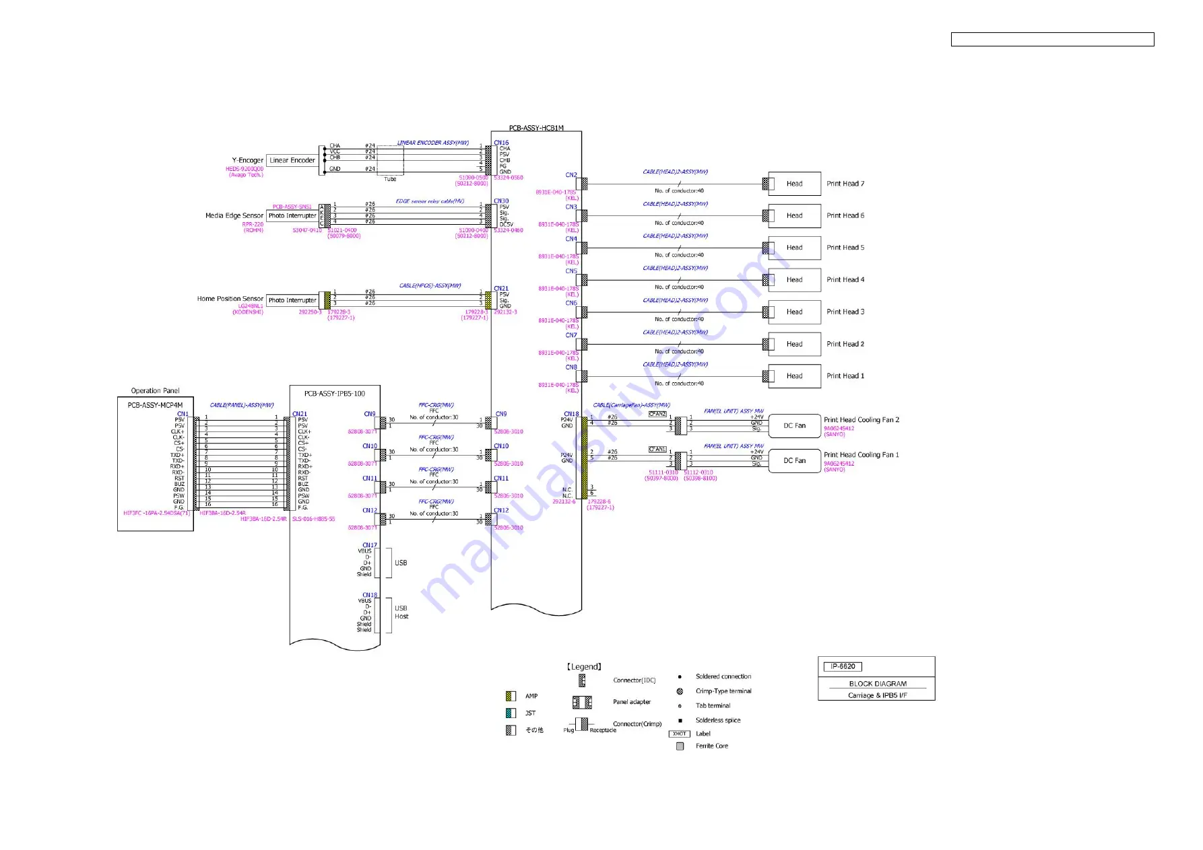This screenshot has width=1203, height=850.
Task: Click the CFAN1 wire label
Action: [x=657, y=449]
